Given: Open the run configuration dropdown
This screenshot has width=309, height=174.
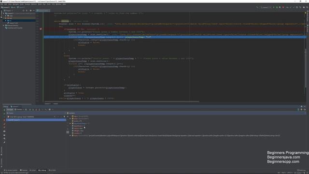Looking at the screenshot, I should tap(266, 7).
